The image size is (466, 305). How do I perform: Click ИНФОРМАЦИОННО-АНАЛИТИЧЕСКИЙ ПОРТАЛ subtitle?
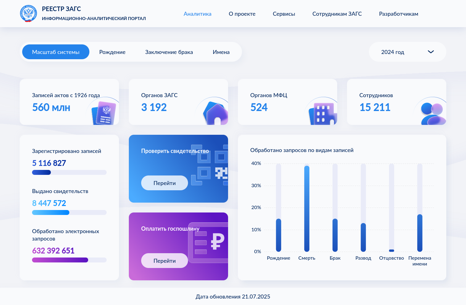pos(94,19)
